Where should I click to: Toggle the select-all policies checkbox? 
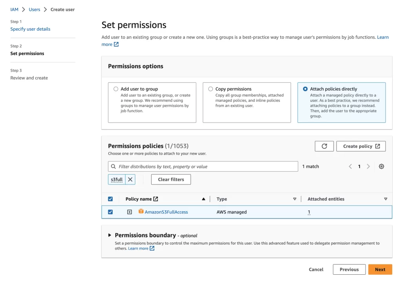[x=110, y=199]
